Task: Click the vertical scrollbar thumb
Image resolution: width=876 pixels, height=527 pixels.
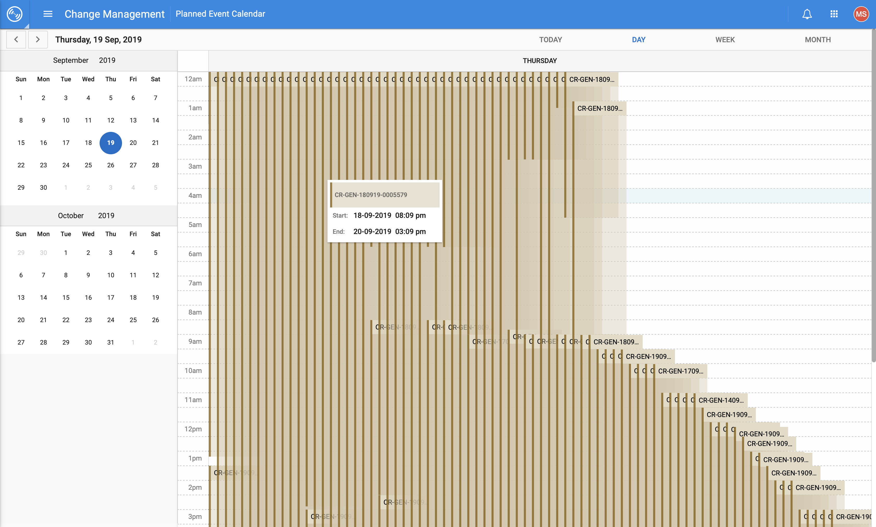Action: [873, 195]
